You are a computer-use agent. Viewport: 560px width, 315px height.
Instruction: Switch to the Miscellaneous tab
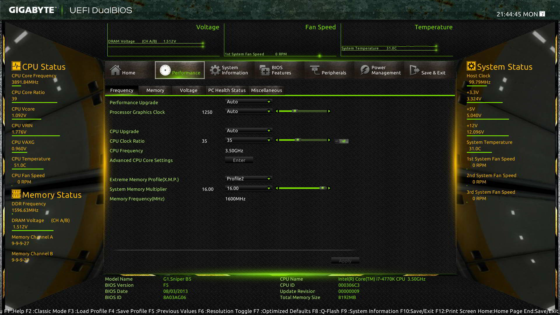[267, 90]
